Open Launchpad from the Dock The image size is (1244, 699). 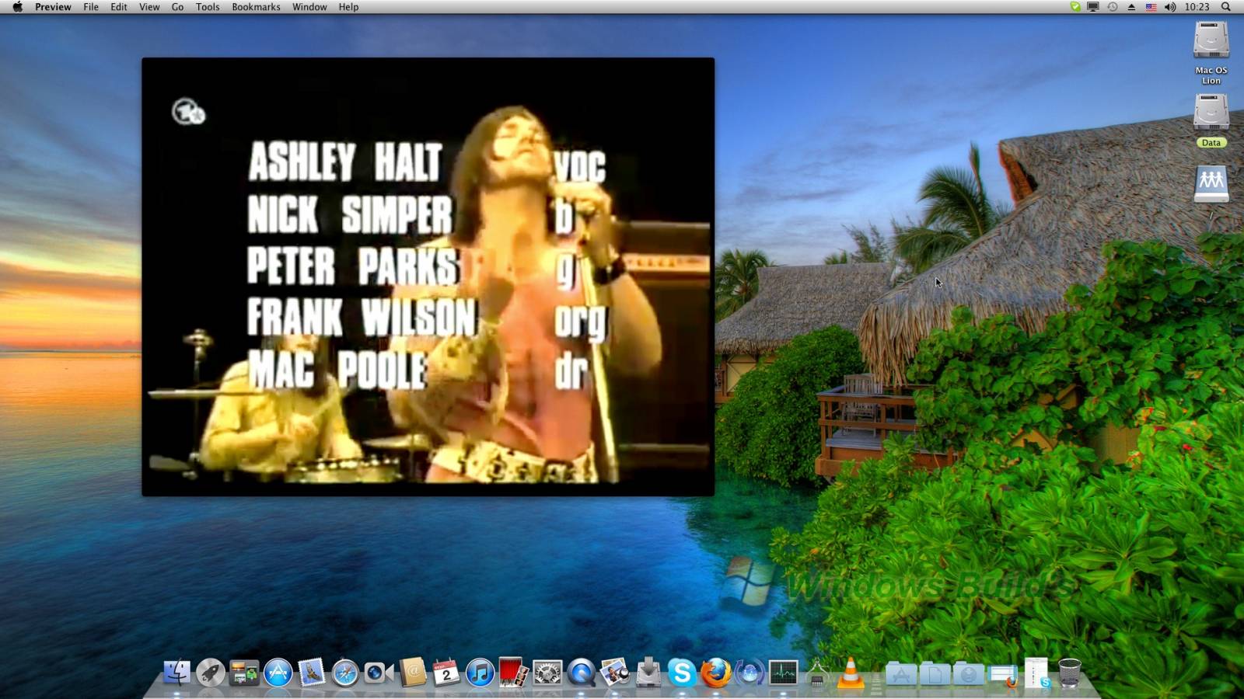(x=210, y=673)
